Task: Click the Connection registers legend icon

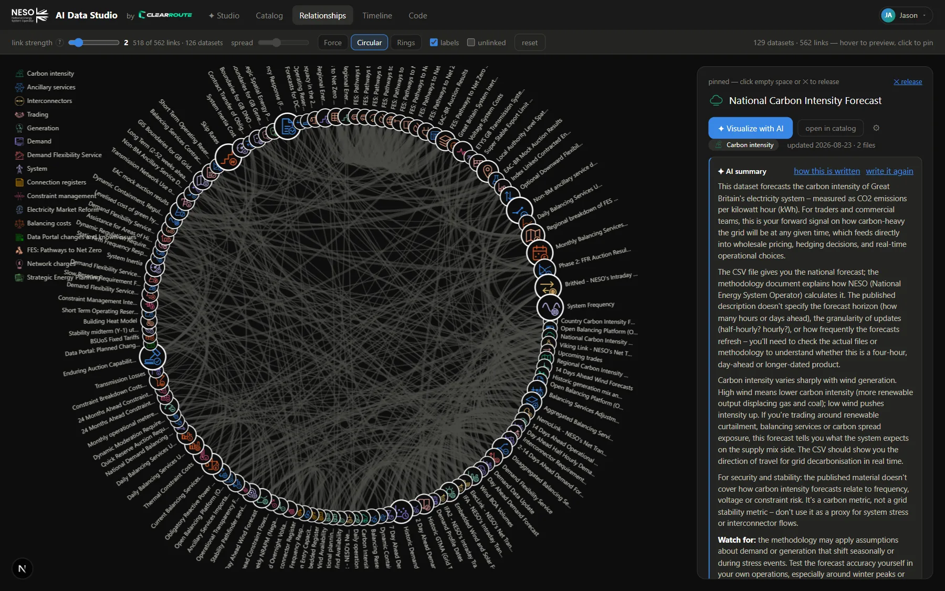Action: tap(19, 182)
